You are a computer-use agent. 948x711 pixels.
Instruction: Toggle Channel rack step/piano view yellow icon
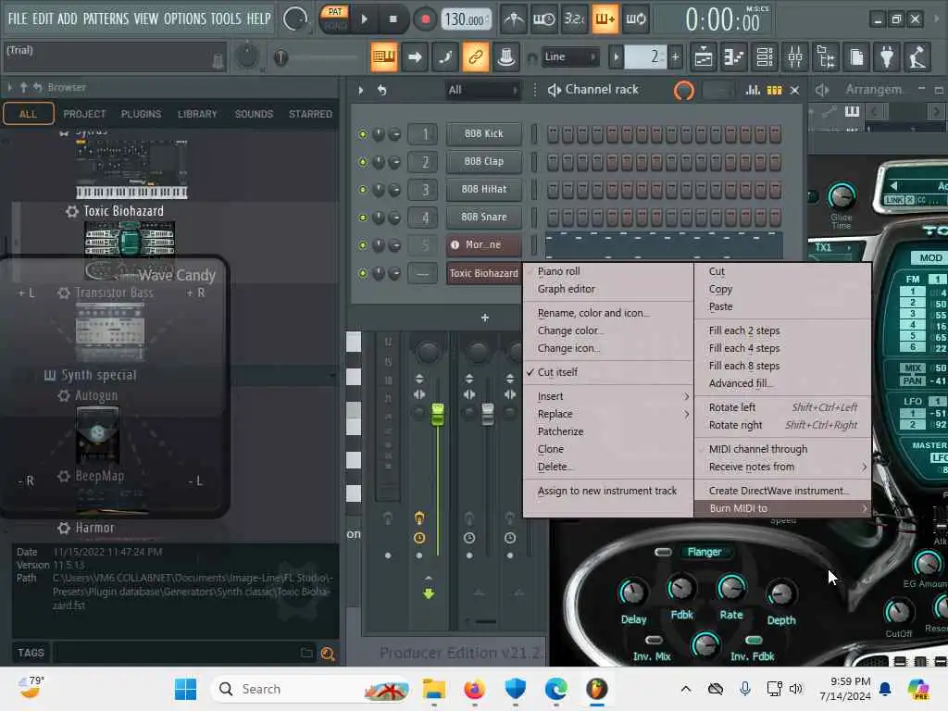click(x=775, y=90)
